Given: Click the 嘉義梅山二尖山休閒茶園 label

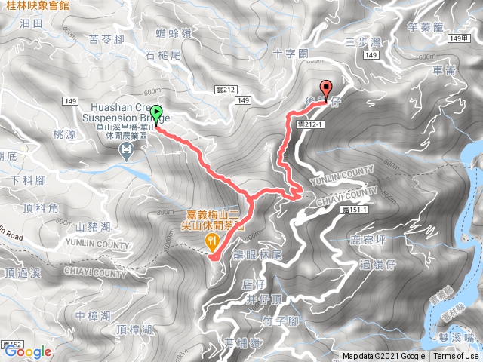Looking at the screenshot, I should tap(213, 220).
